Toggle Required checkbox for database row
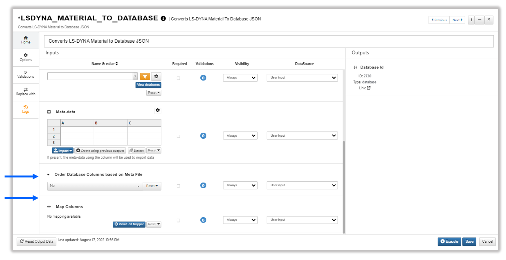Image resolution: width=506 pixels, height=260 pixels. [178, 78]
